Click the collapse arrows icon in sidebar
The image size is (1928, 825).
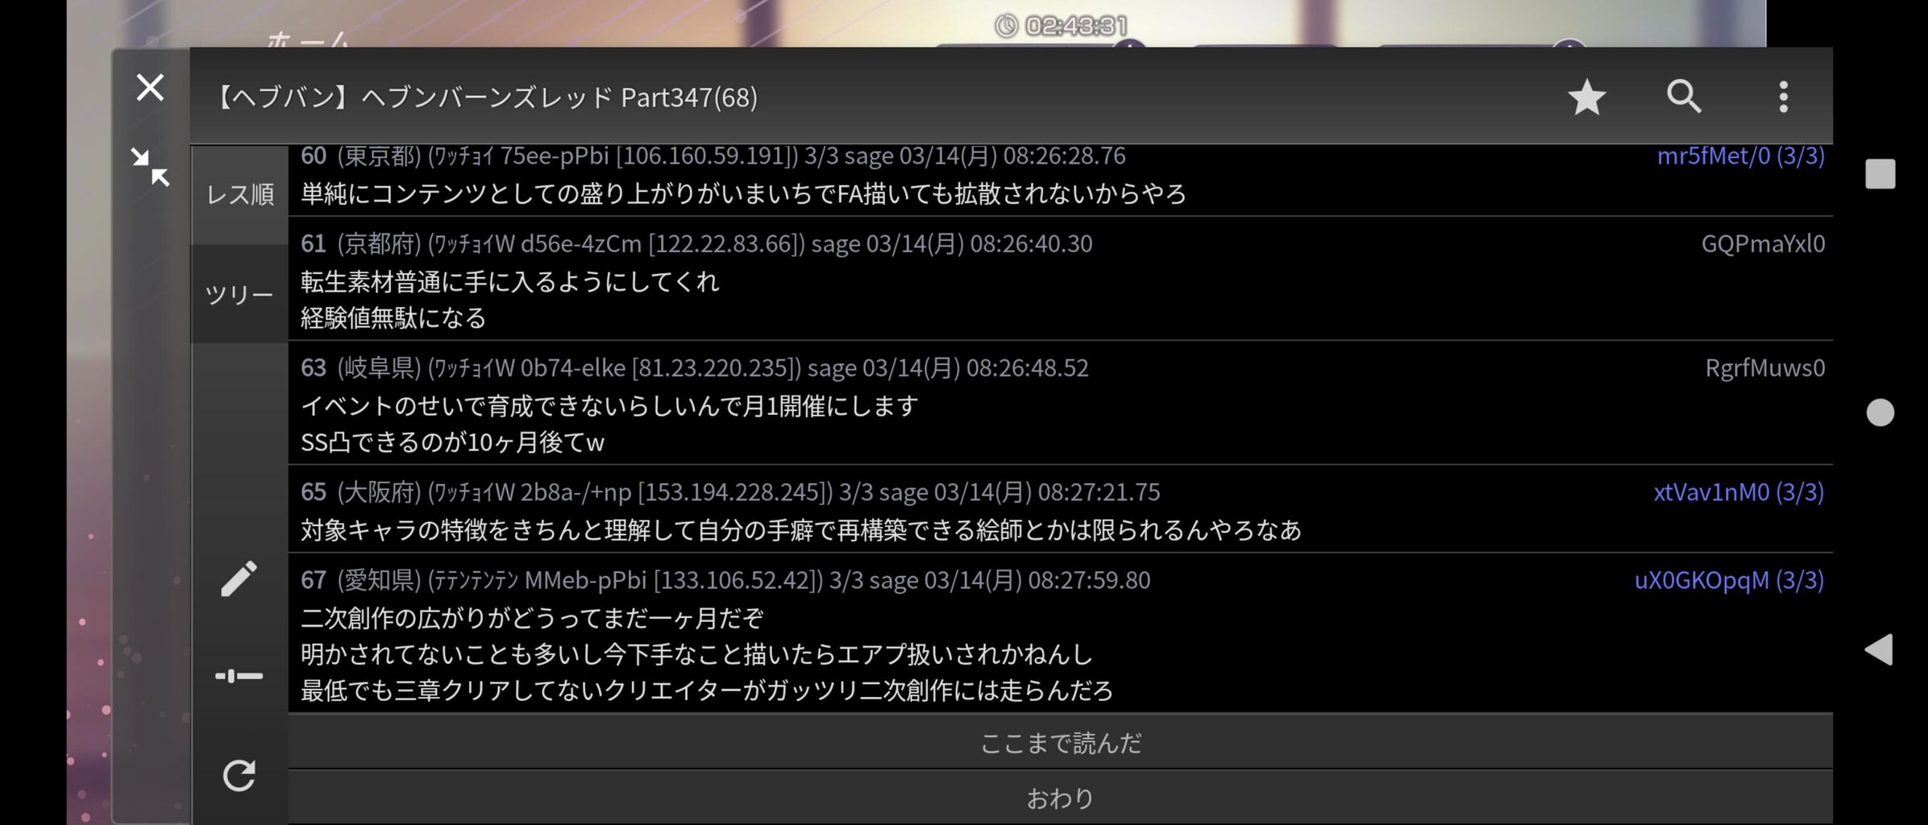[150, 167]
